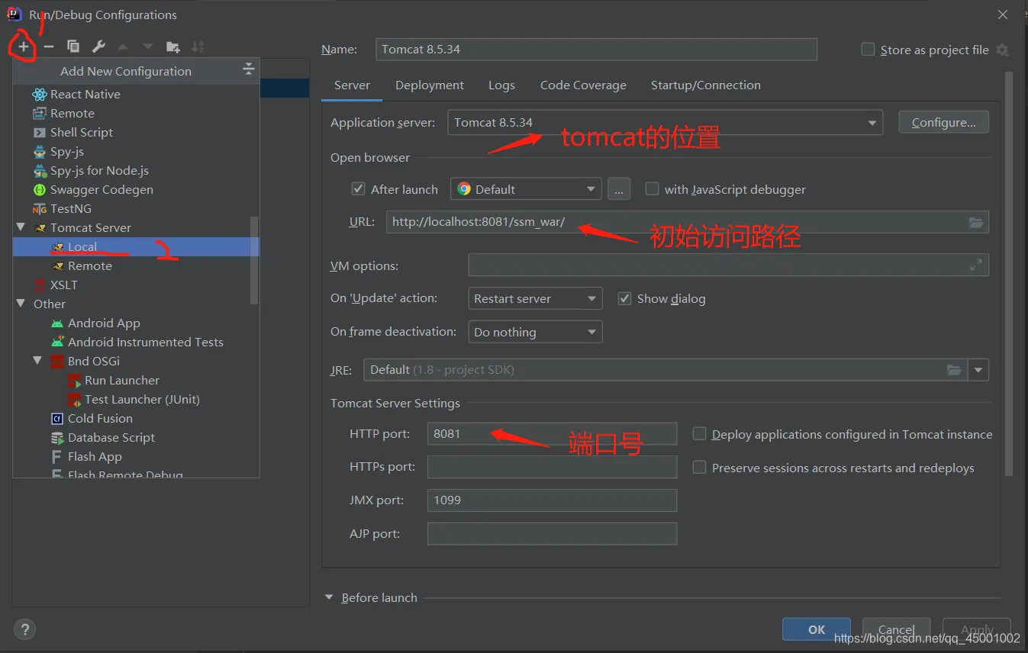Enable Deploy applications configured in Tomcat instance

[x=699, y=434]
